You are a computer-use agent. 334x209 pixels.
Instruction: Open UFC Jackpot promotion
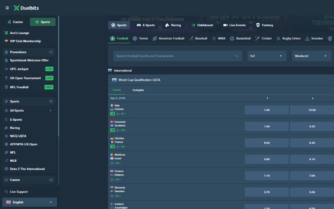pyautogui.click(x=29, y=69)
